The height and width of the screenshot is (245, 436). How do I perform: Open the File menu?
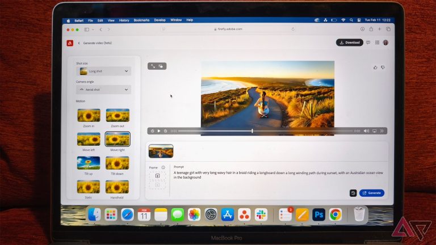click(x=90, y=20)
